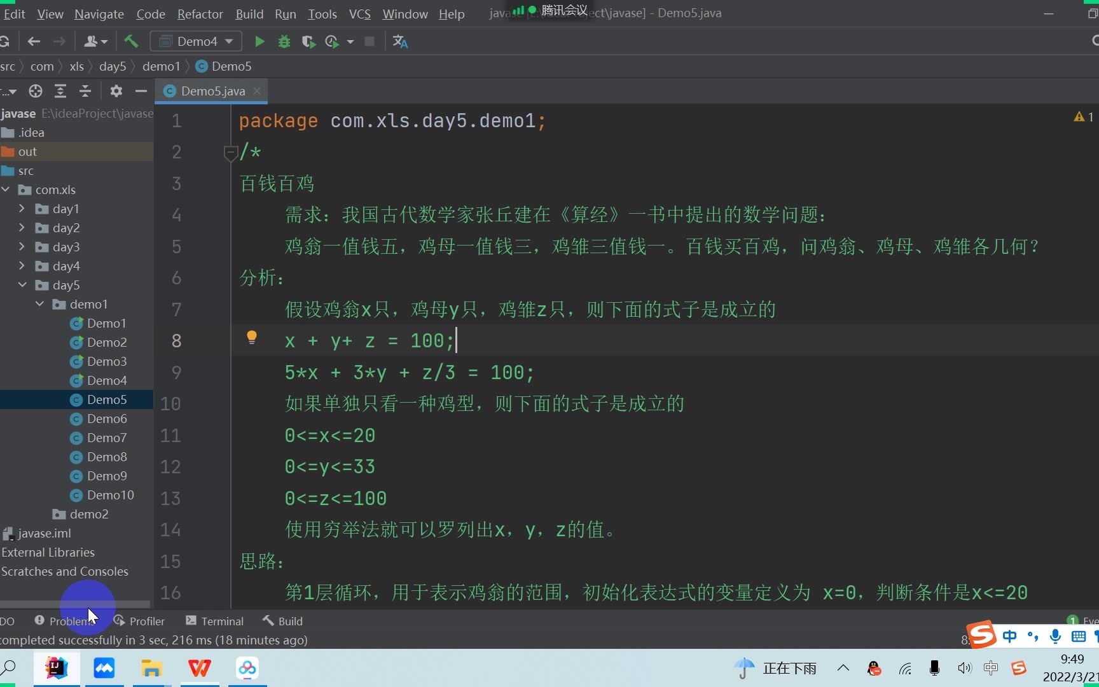1099x687 pixels.
Task: Open the Refactor menu
Action: pos(200,14)
